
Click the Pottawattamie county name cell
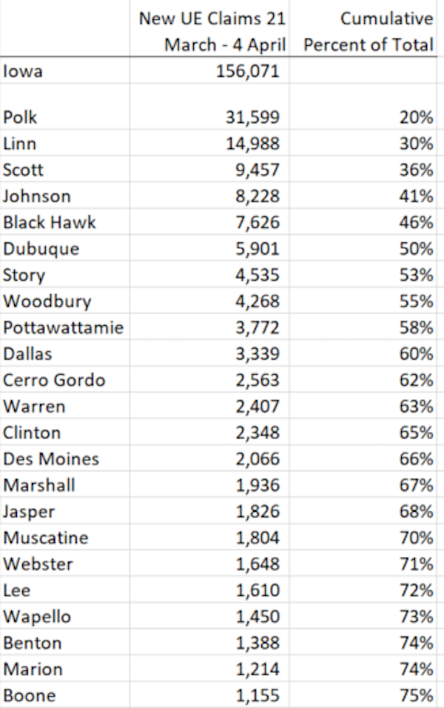[65, 327]
